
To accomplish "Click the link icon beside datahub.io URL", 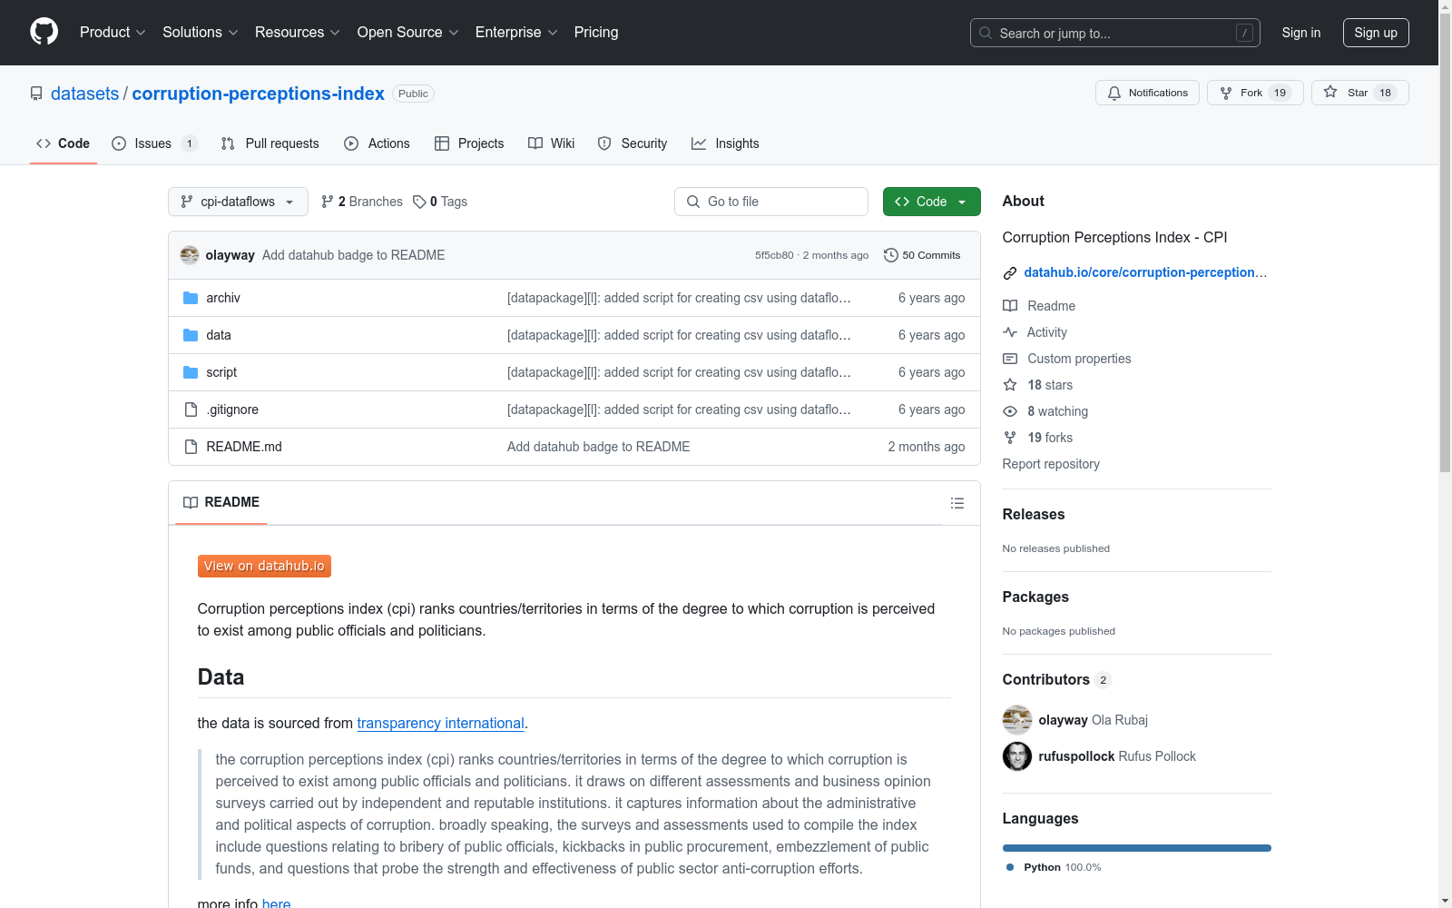I will point(1010,272).
